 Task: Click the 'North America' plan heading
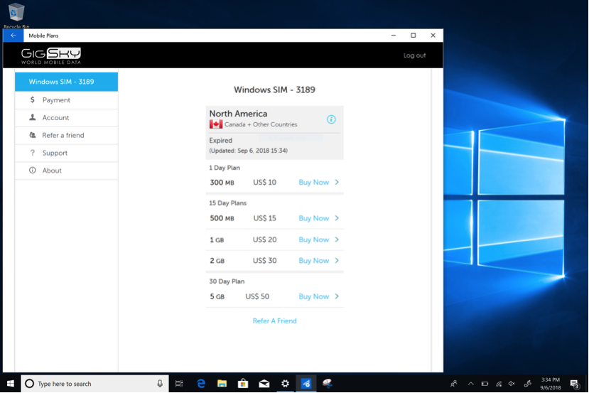(x=238, y=114)
